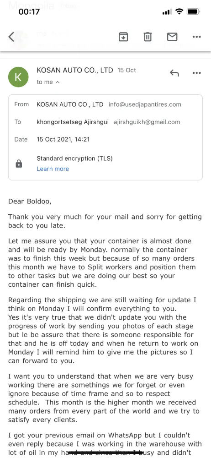
Task: Tap the 'Dear Boldoo,' greeting line
Action: pyautogui.click(x=30, y=202)
